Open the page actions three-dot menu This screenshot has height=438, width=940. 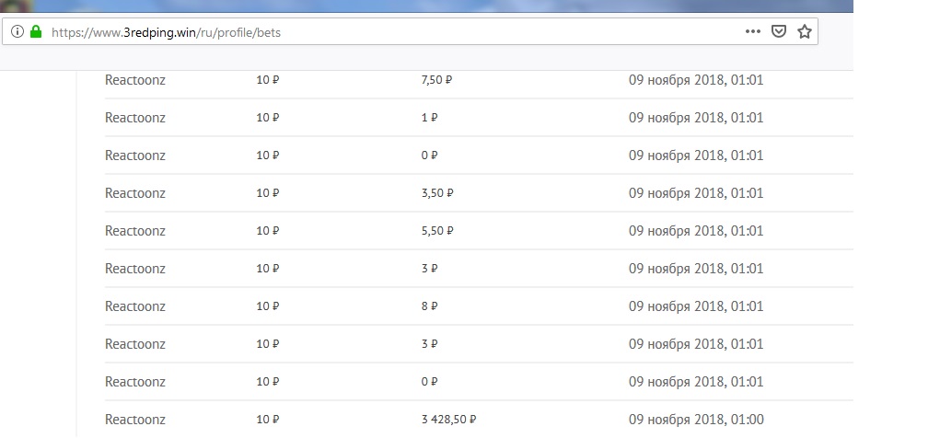tap(752, 31)
